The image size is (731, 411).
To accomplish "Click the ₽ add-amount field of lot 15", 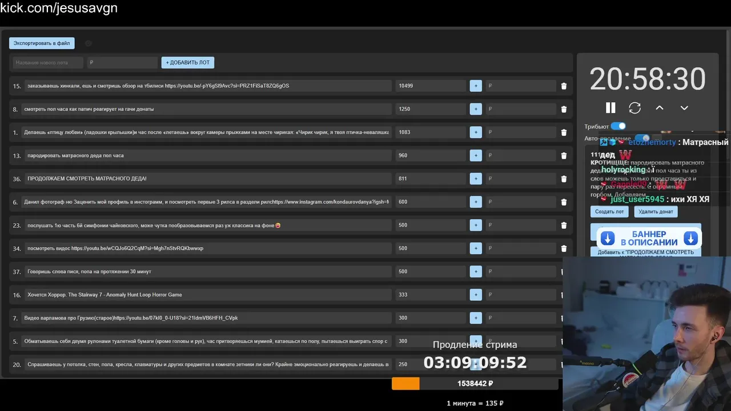I will [520, 86].
